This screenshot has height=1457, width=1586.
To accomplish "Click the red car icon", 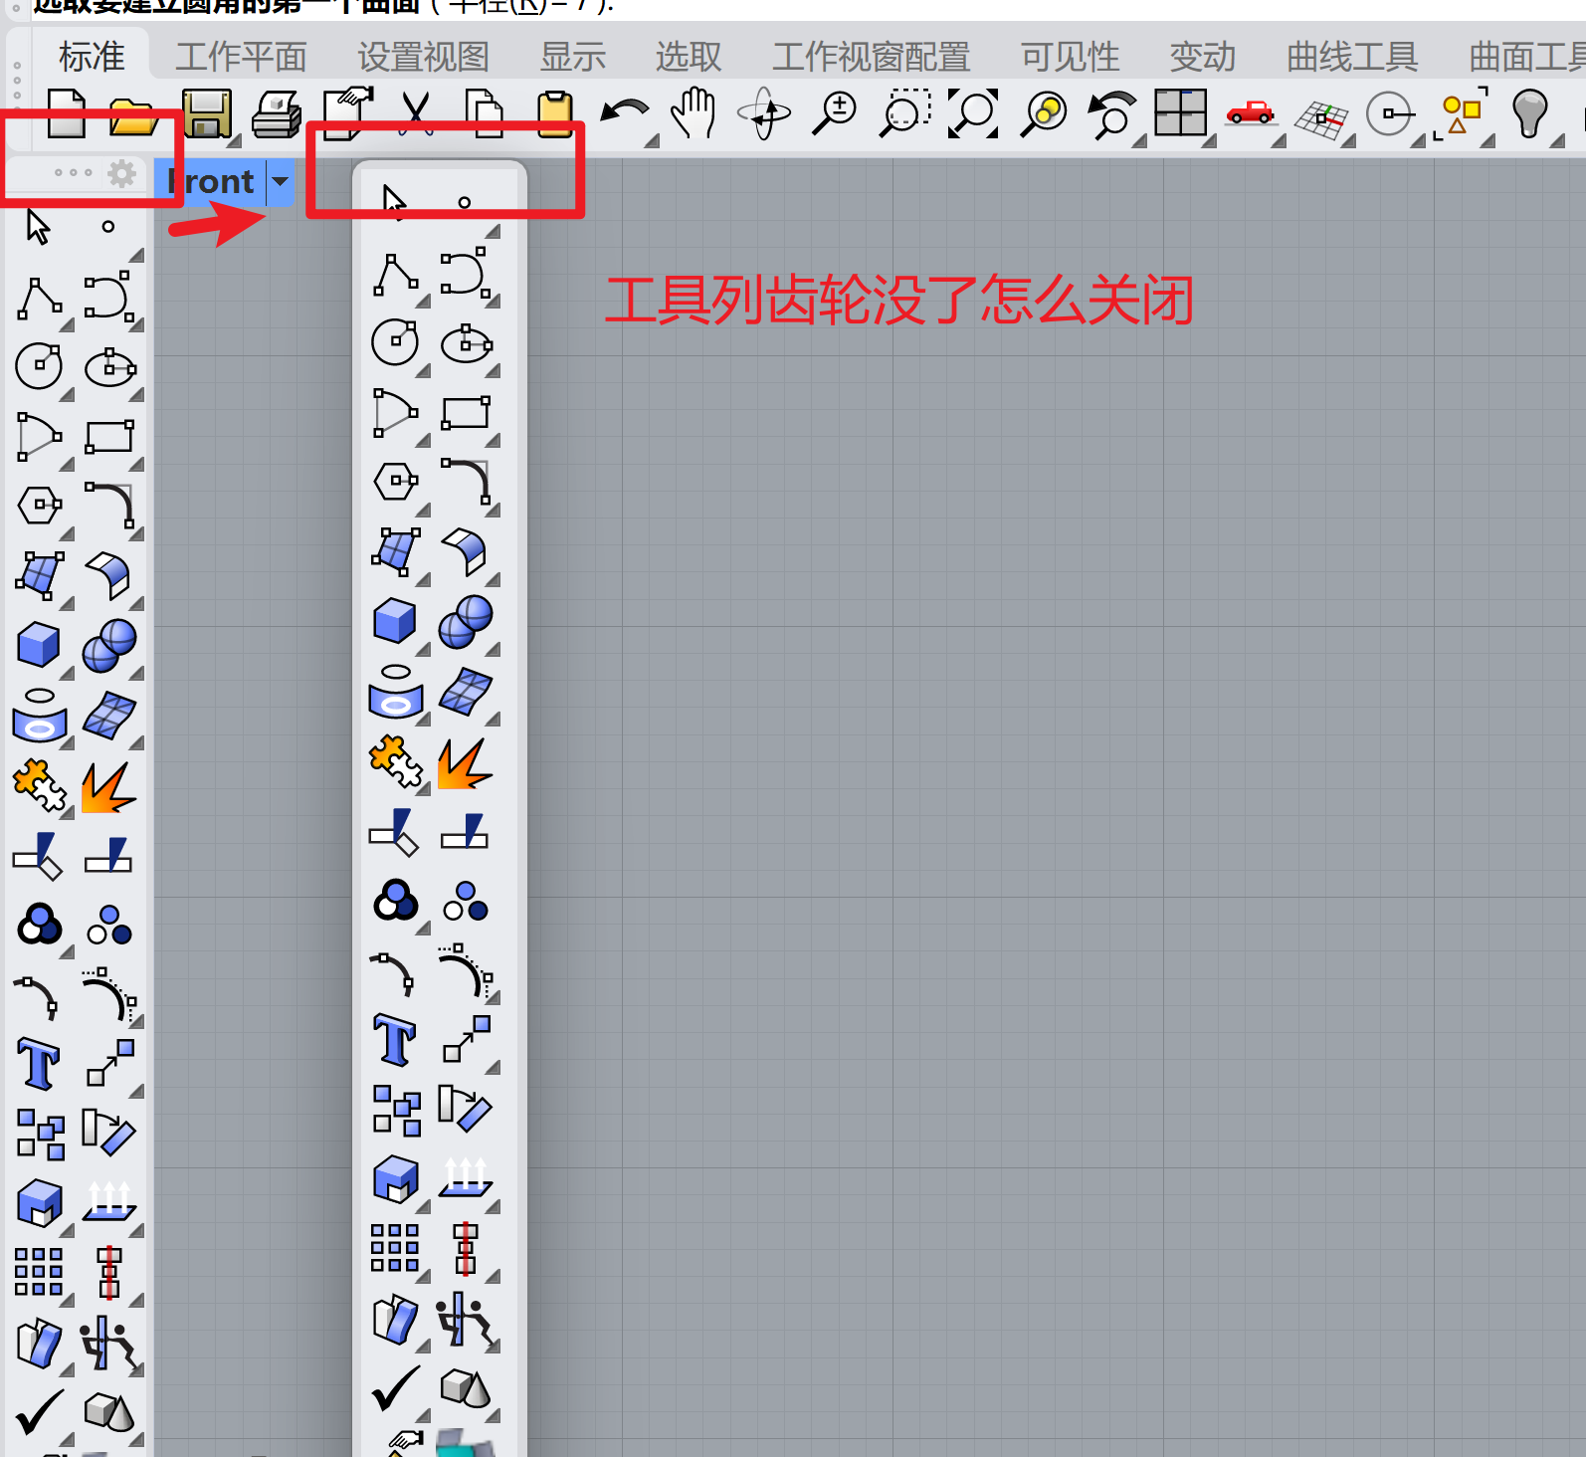I will [1250, 112].
